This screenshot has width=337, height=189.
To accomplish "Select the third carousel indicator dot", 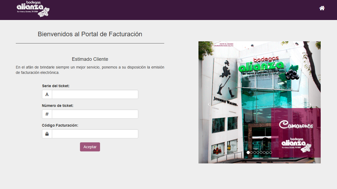I will (x=255, y=152).
